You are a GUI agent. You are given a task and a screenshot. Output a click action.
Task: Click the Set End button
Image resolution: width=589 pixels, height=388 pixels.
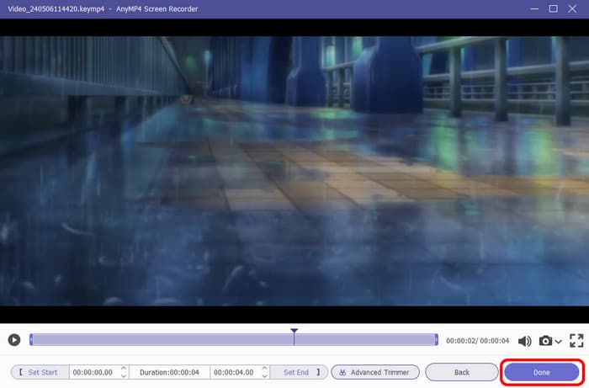click(x=300, y=372)
